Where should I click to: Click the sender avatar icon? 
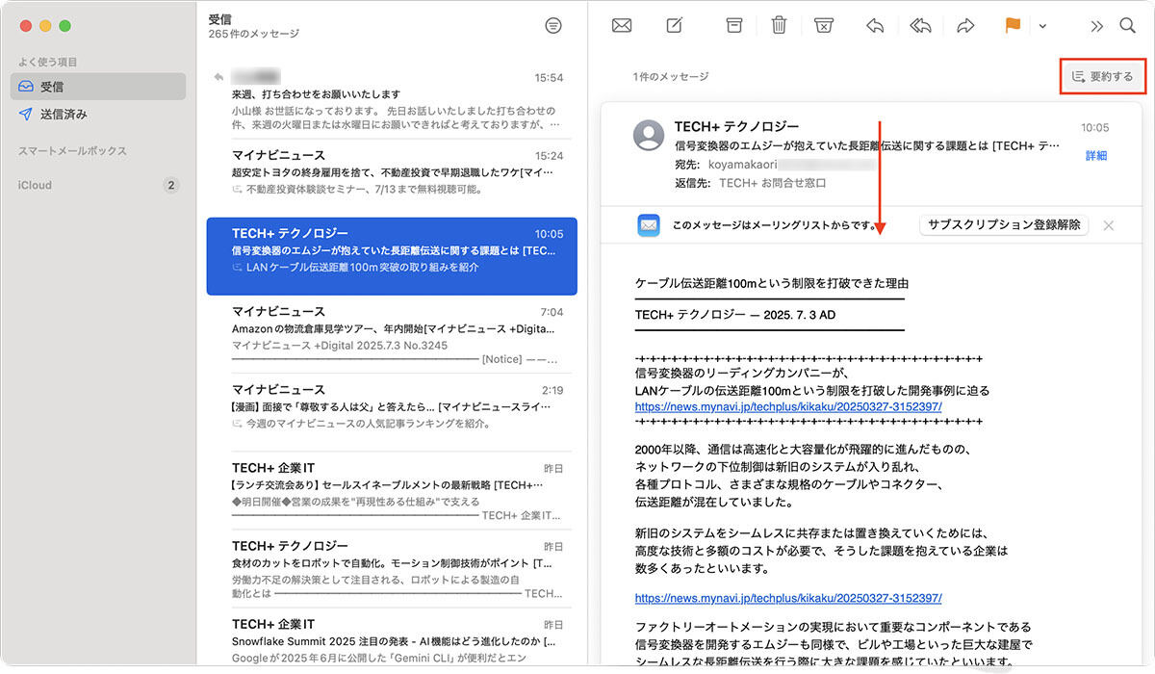point(650,136)
